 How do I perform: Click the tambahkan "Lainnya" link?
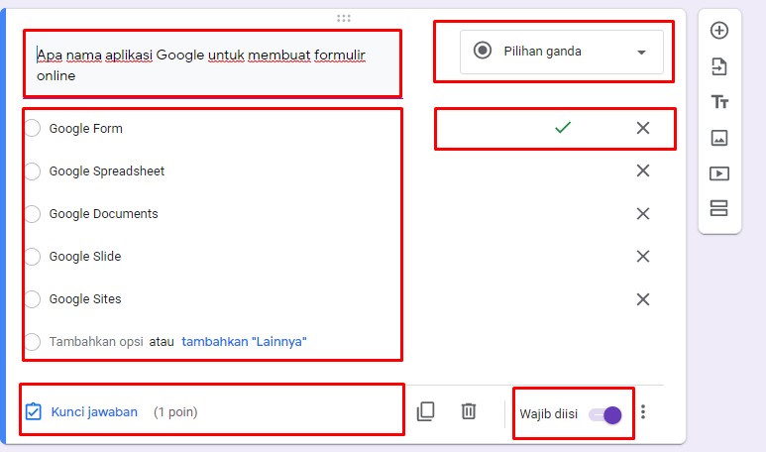coord(244,342)
